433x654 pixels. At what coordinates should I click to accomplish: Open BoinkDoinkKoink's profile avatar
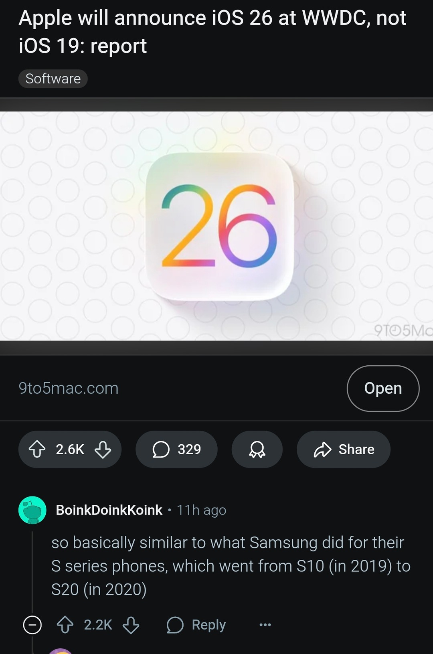pos(32,510)
